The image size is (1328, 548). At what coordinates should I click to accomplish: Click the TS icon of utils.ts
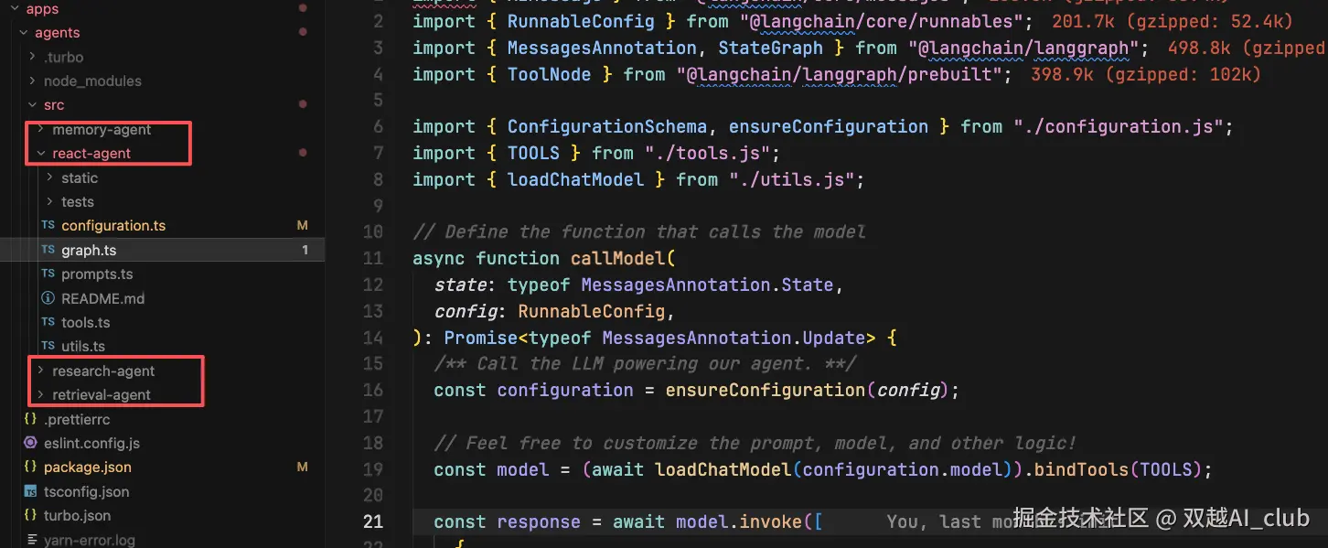point(48,346)
